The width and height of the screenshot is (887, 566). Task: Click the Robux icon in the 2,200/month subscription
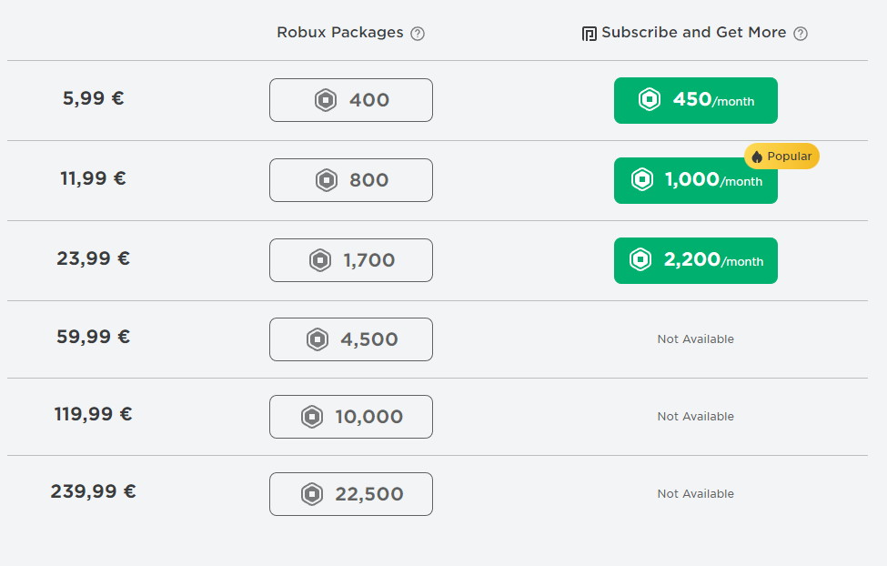[x=640, y=260]
